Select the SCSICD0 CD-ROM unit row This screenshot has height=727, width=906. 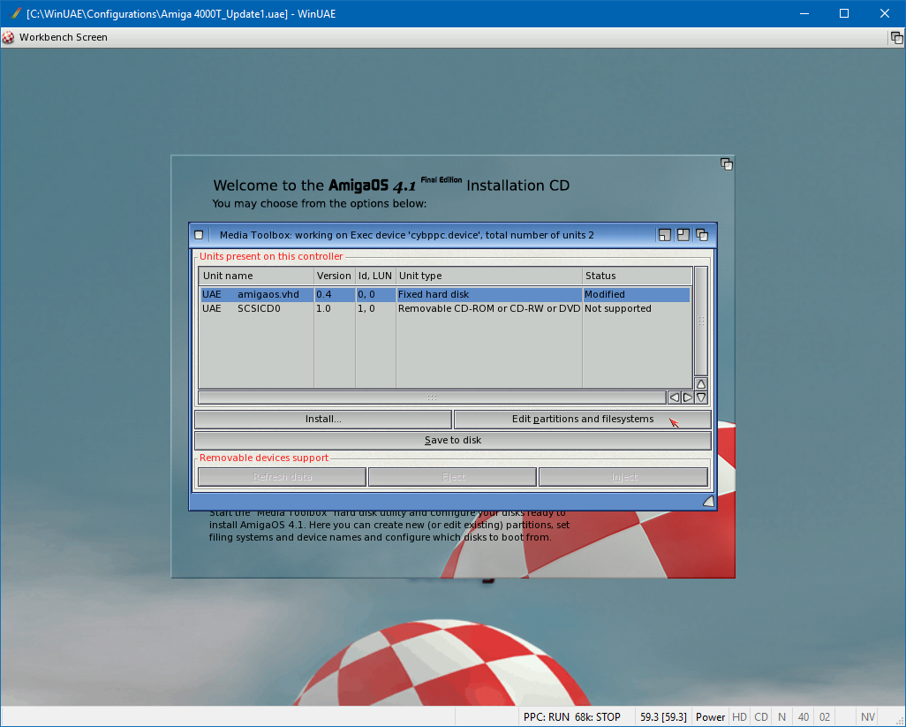443,309
